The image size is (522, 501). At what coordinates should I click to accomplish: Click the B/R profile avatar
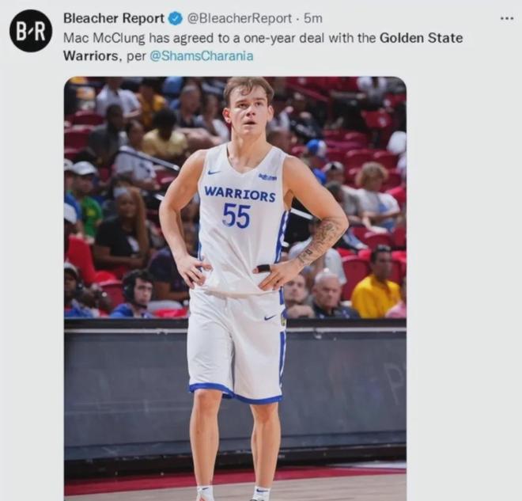click(x=31, y=31)
